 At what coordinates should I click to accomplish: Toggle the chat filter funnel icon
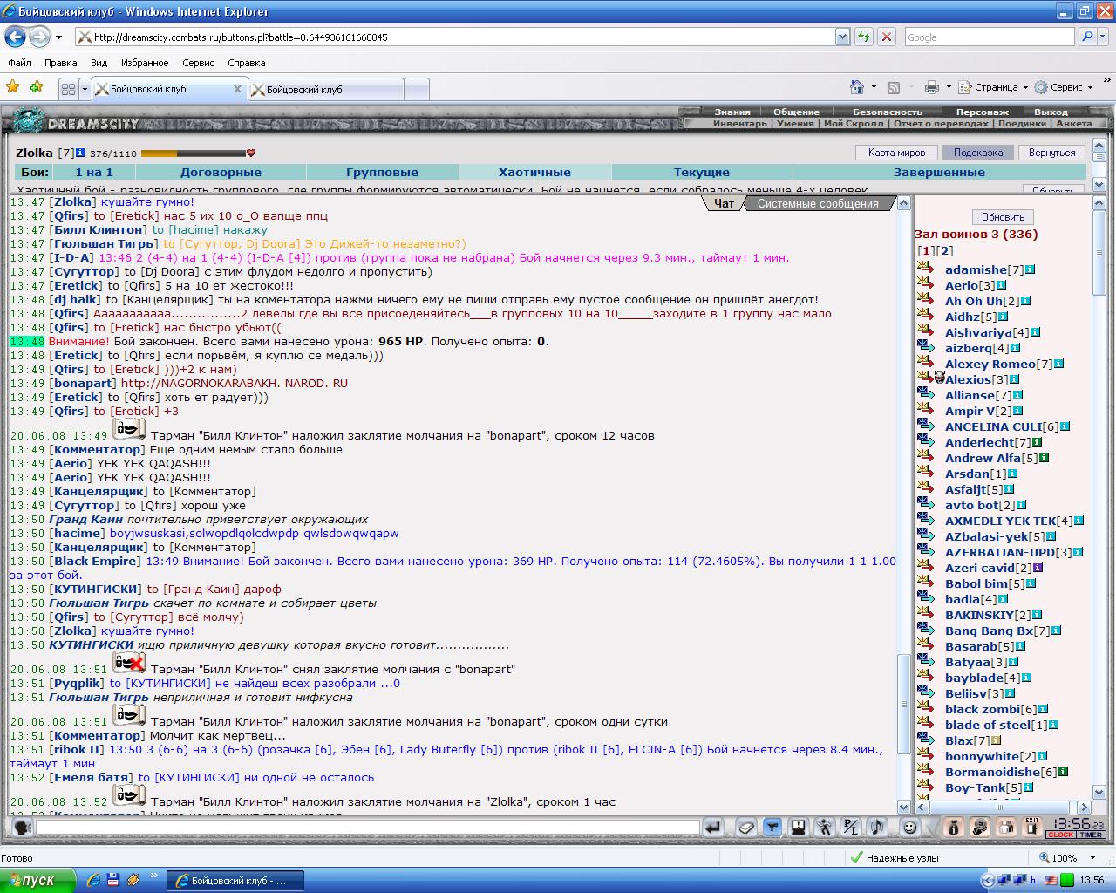coord(772,827)
